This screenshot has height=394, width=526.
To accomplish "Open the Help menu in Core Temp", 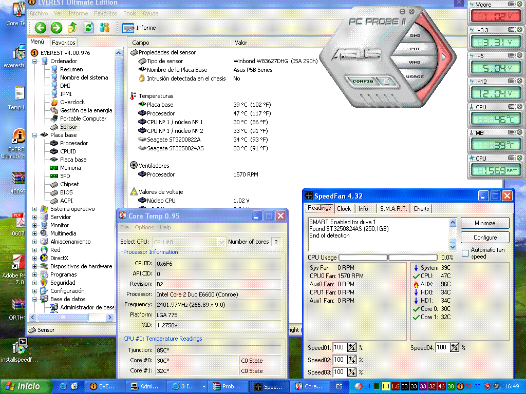I will pyautogui.click(x=165, y=227).
